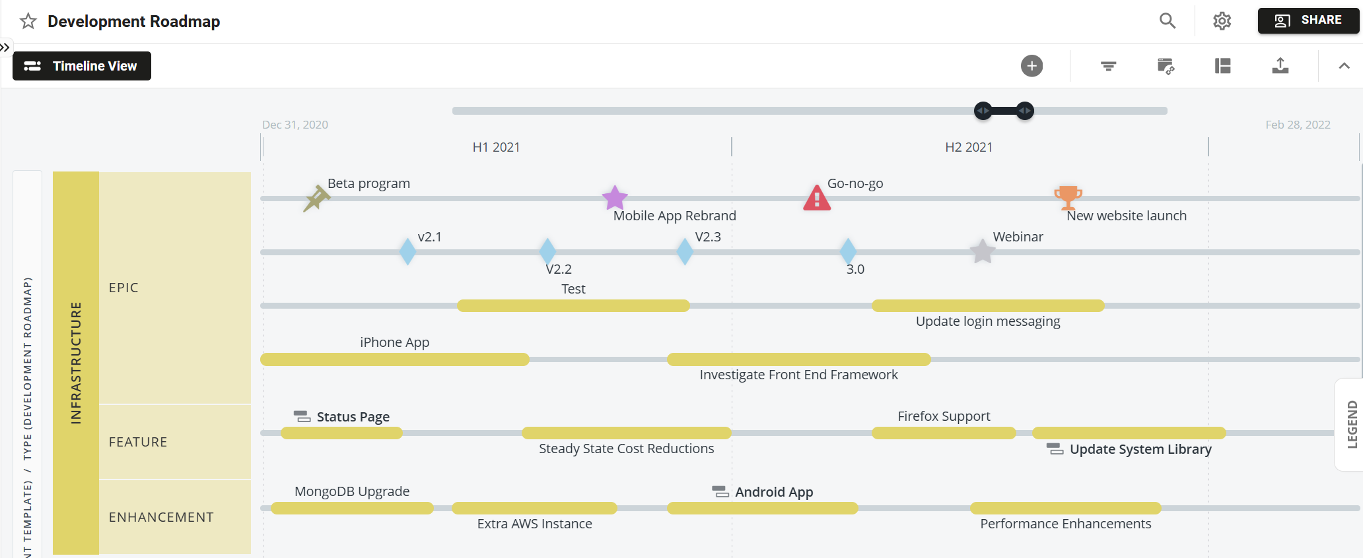Open the layout panel icon
The image size is (1363, 558).
1222,66
